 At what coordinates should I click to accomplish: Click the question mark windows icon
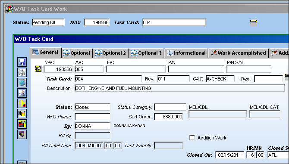coord(22,114)
